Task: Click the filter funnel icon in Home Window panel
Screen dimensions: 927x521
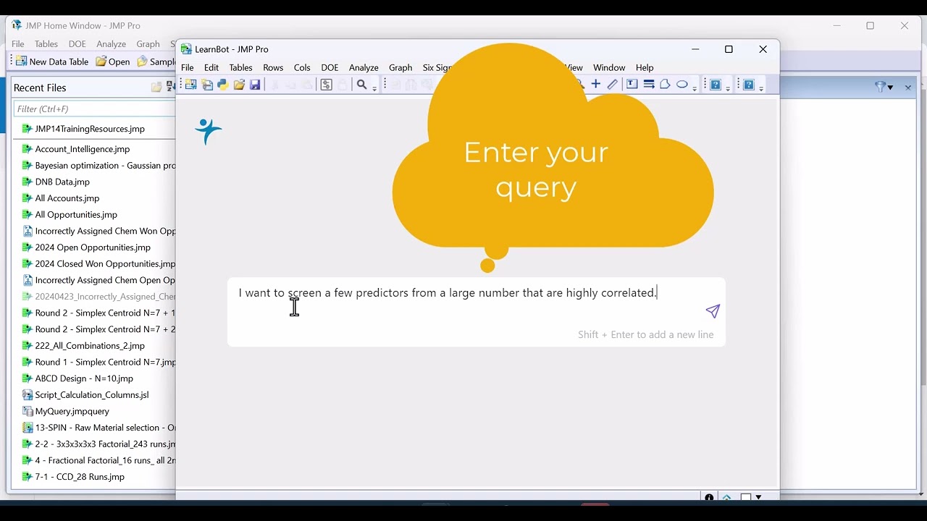Action: pos(881,88)
